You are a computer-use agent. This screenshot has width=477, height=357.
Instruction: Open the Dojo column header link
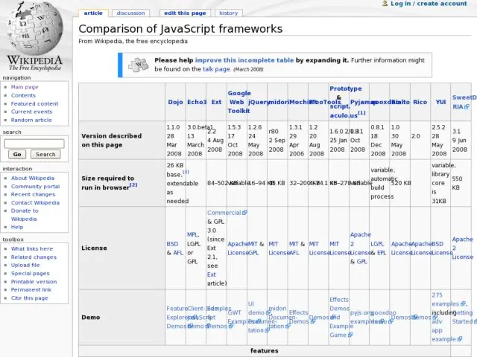click(176, 102)
